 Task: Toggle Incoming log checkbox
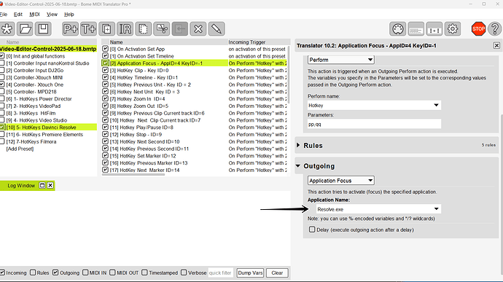tap(2, 273)
